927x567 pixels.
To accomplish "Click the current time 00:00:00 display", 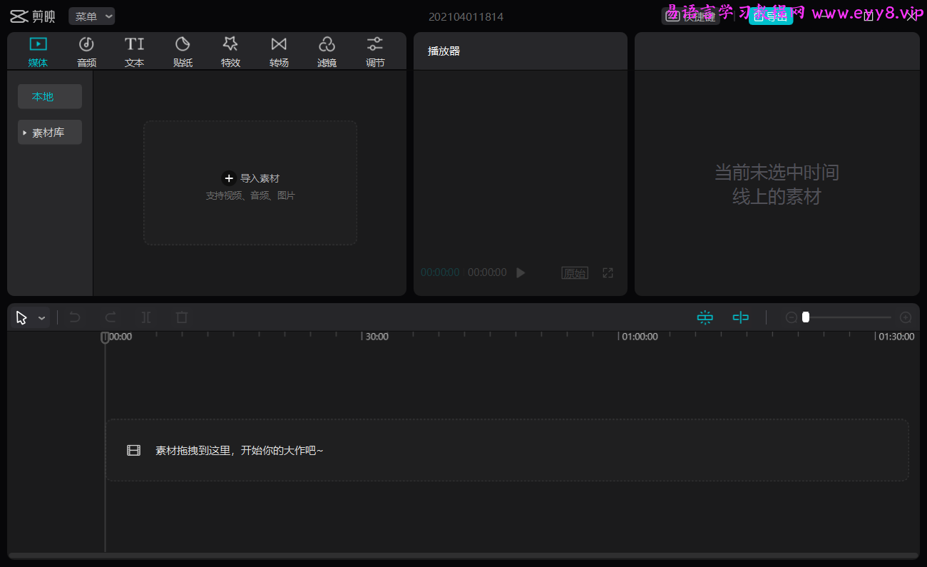I will pos(440,272).
